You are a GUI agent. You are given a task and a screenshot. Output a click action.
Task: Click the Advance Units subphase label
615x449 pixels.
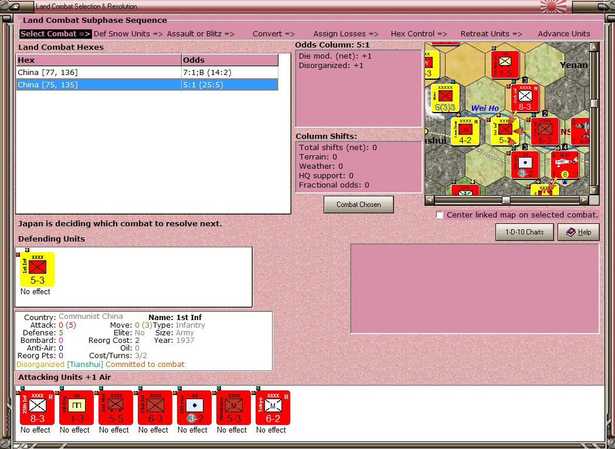564,34
